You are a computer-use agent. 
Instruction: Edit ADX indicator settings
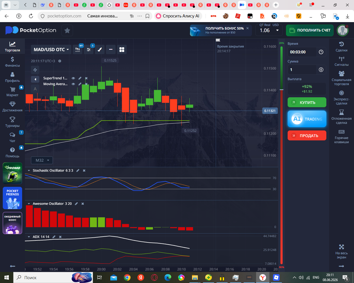pyautogui.click(x=54, y=237)
